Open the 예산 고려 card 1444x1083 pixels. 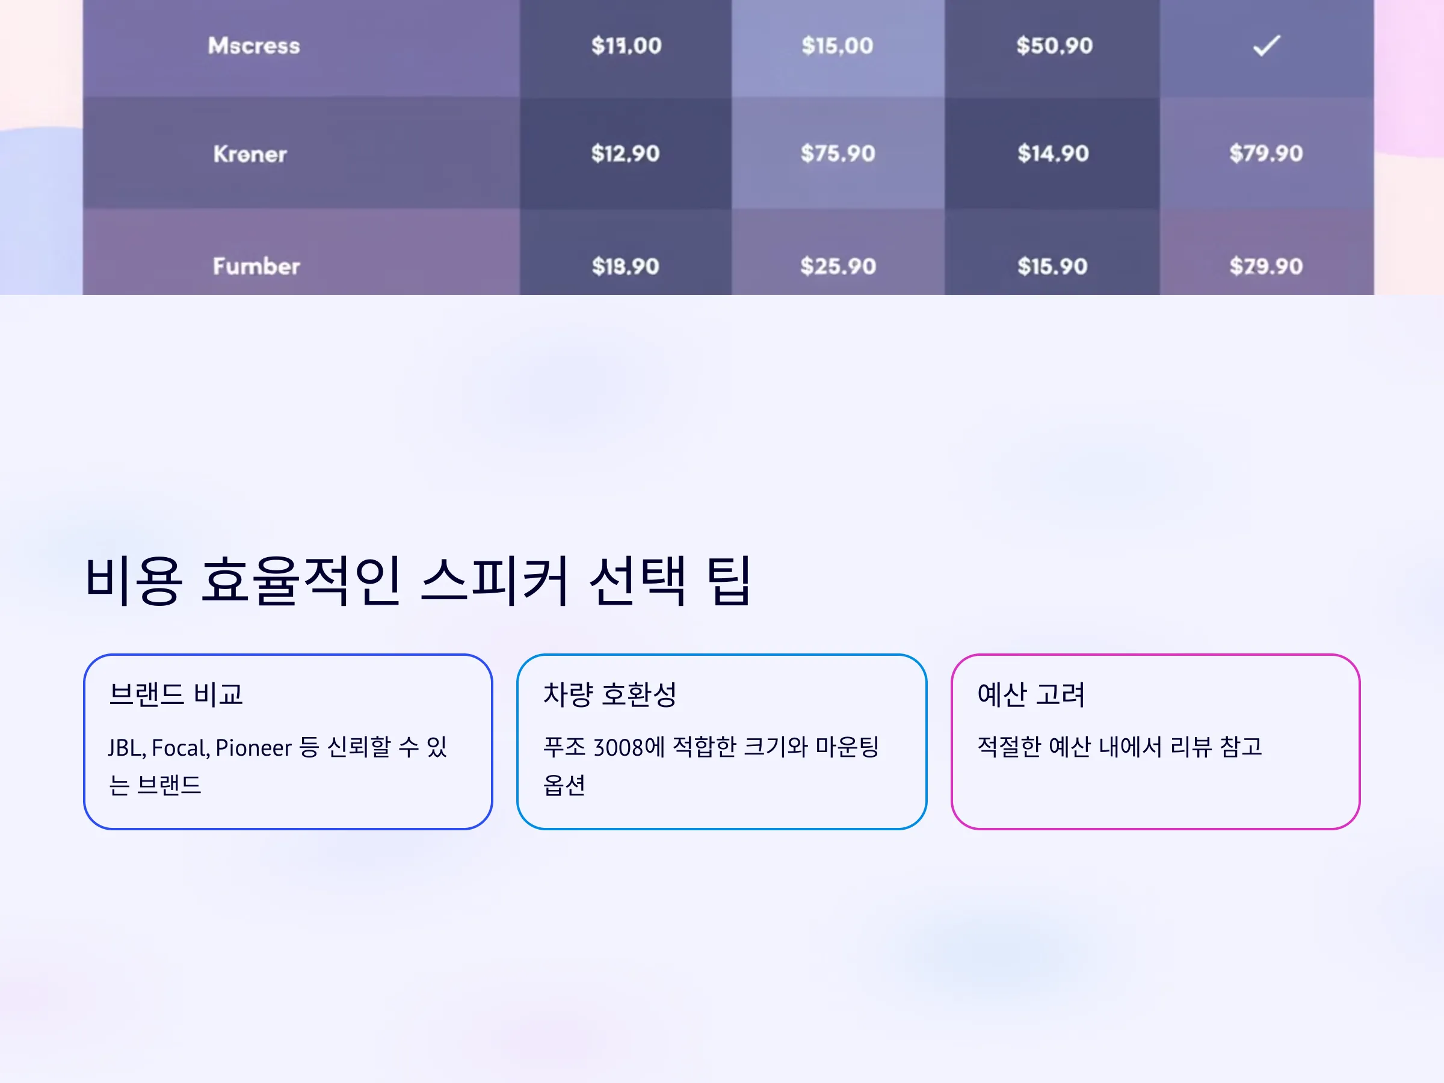coord(1155,742)
